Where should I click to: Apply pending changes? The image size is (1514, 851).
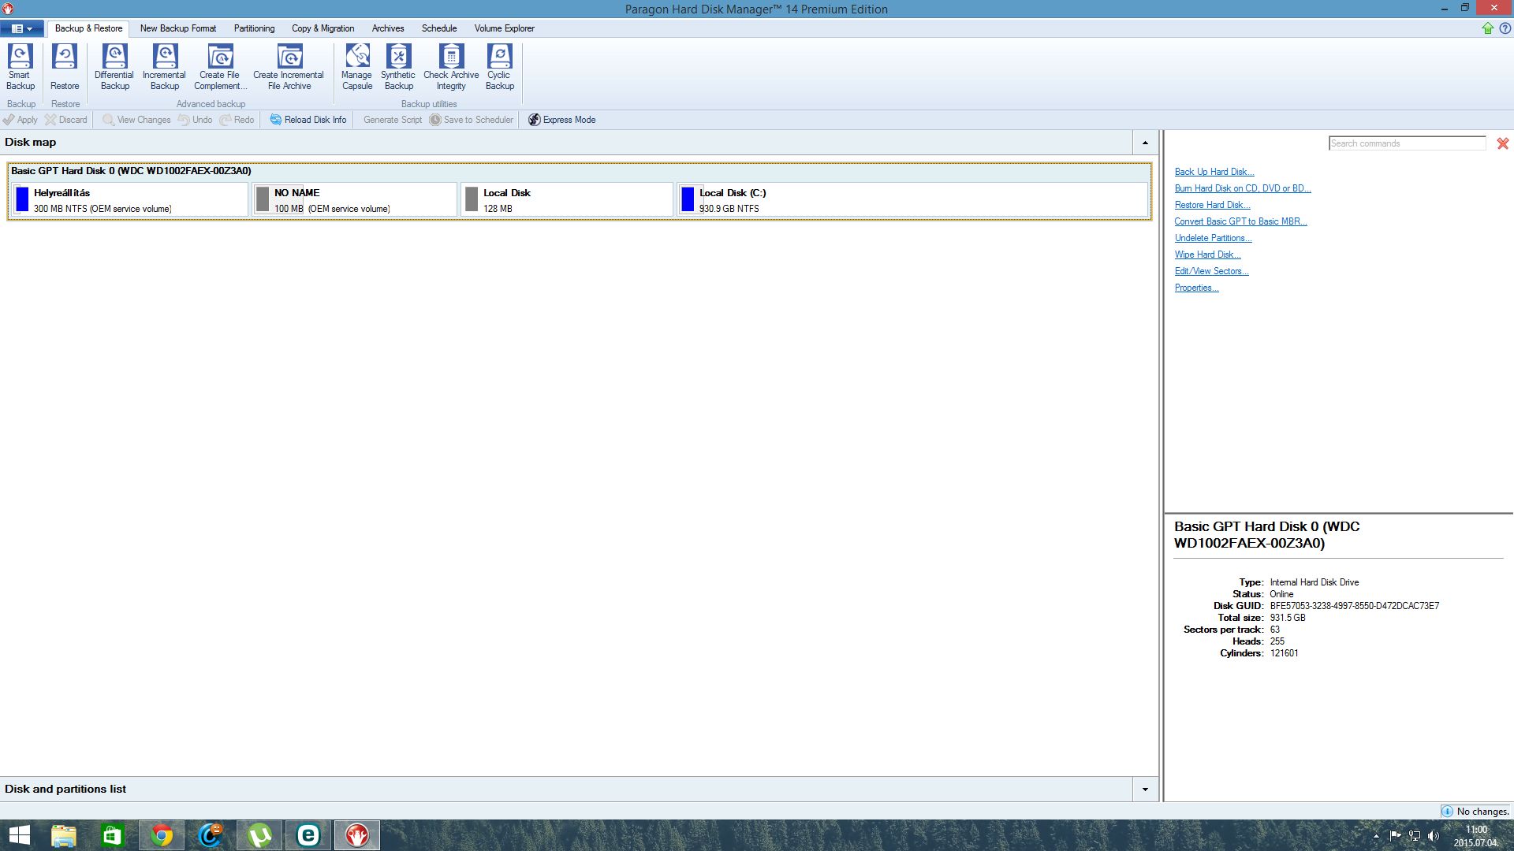click(x=21, y=120)
